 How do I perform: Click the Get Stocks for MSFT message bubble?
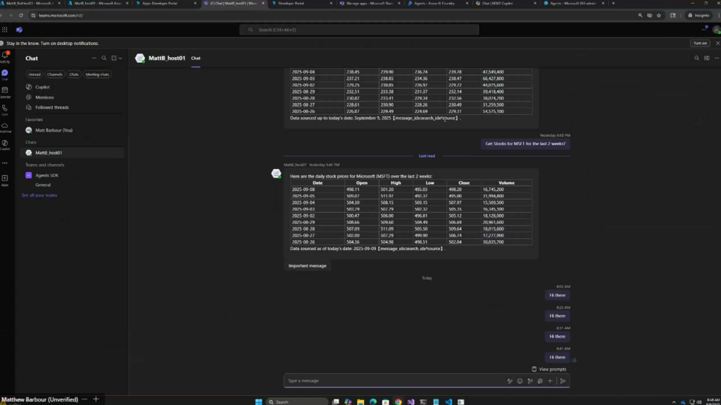pyautogui.click(x=525, y=144)
